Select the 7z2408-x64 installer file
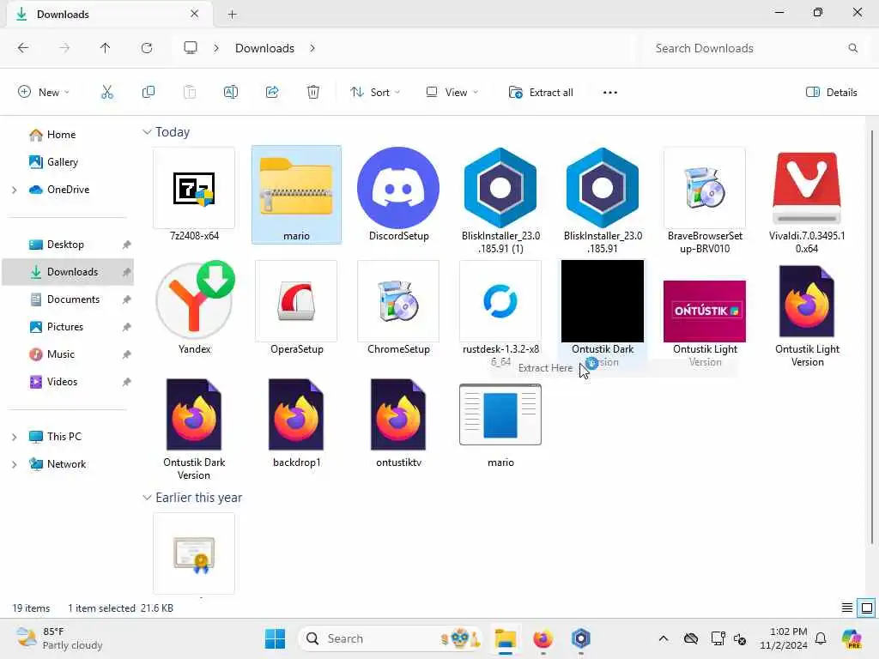This screenshot has height=659, width=879. click(194, 195)
